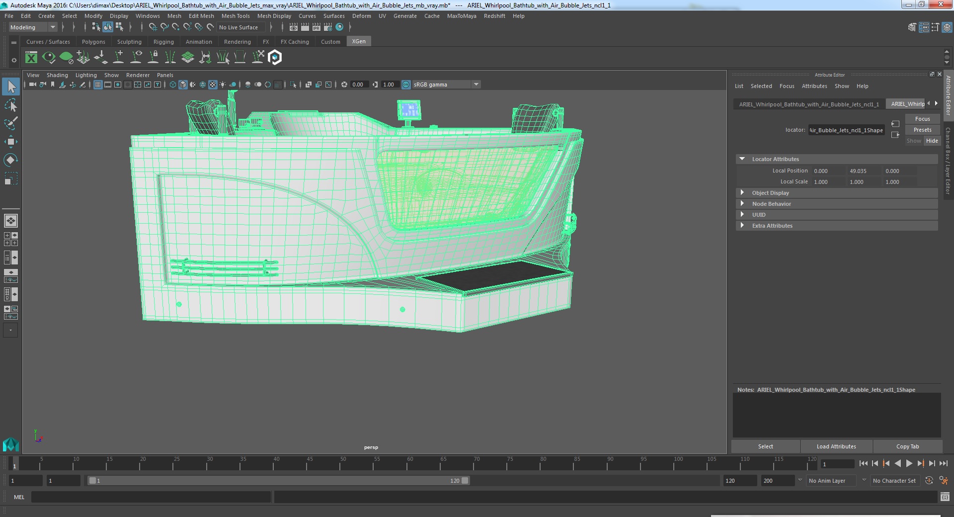Screen dimensions: 954x517
Task: Click the Rotate tool icon
Action: click(x=11, y=160)
